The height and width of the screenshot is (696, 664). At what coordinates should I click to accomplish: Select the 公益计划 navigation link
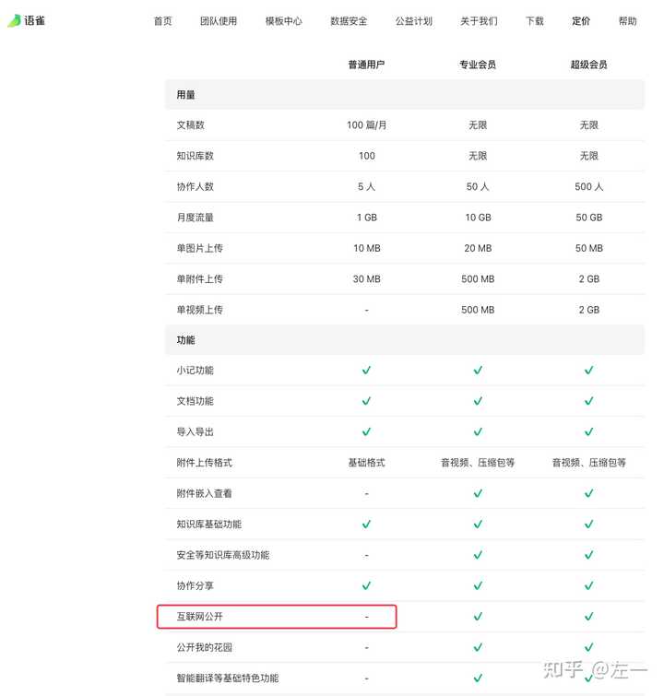[414, 21]
